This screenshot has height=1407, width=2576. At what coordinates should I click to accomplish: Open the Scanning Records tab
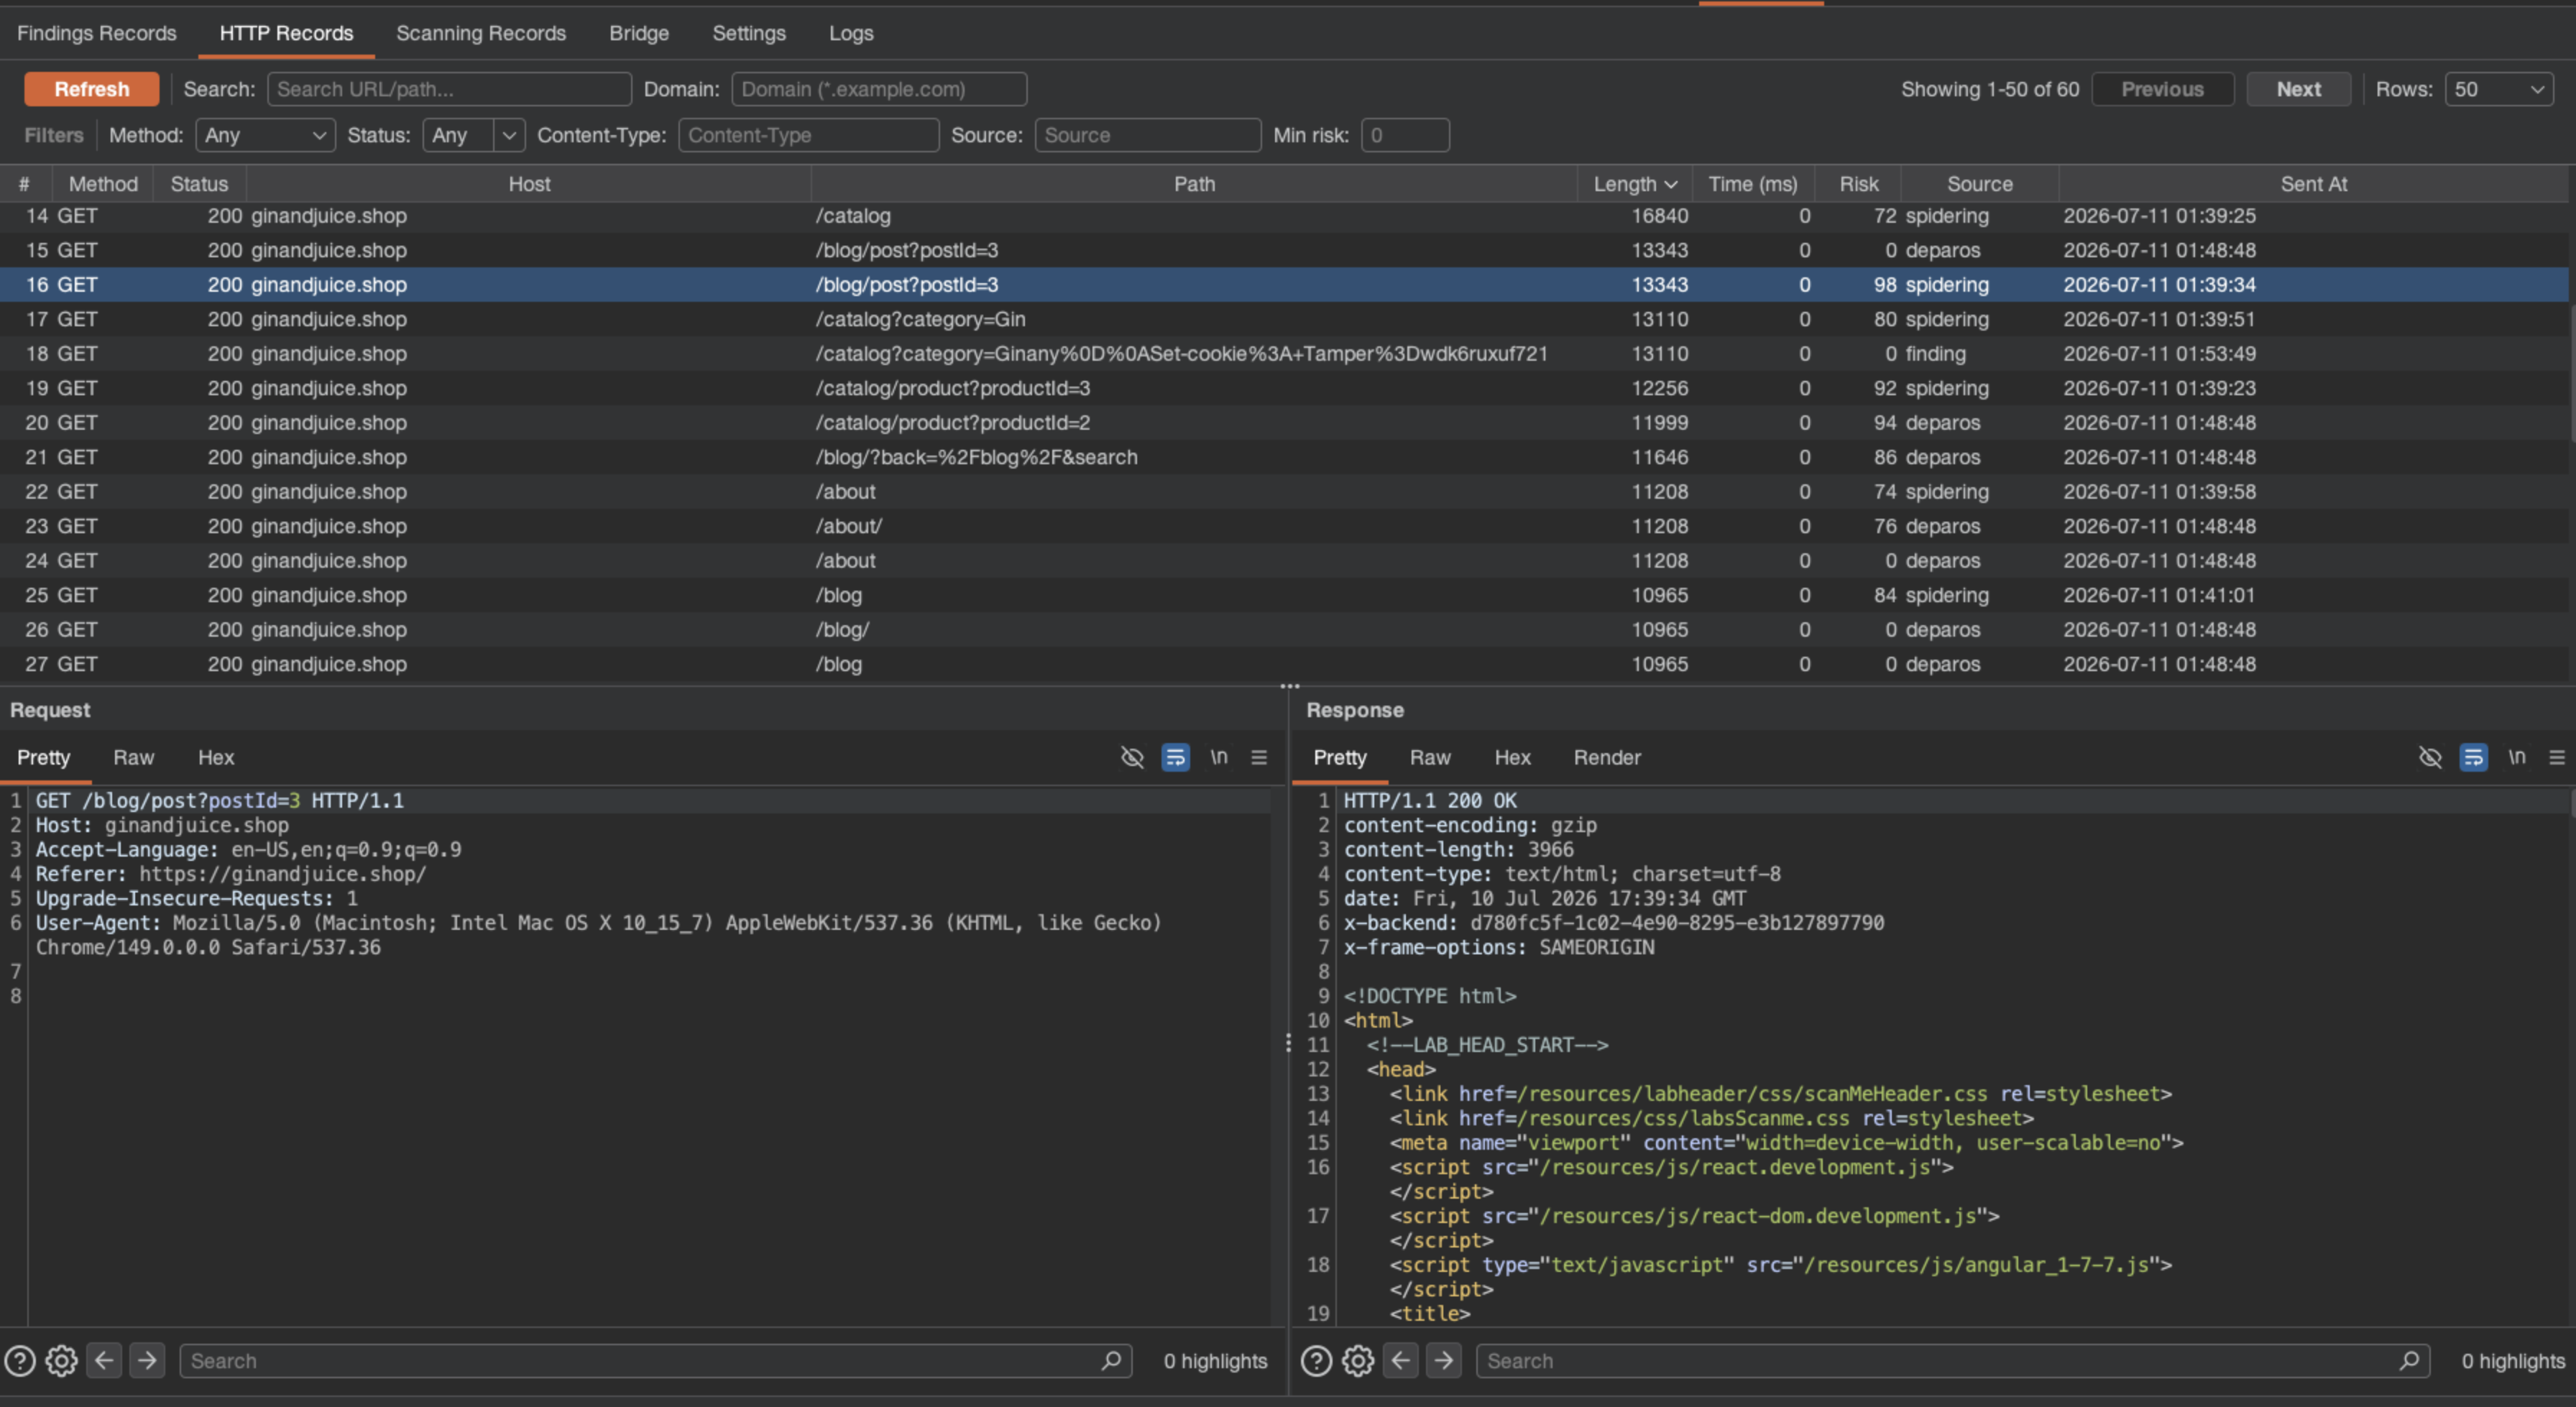click(x=481, y=33)
